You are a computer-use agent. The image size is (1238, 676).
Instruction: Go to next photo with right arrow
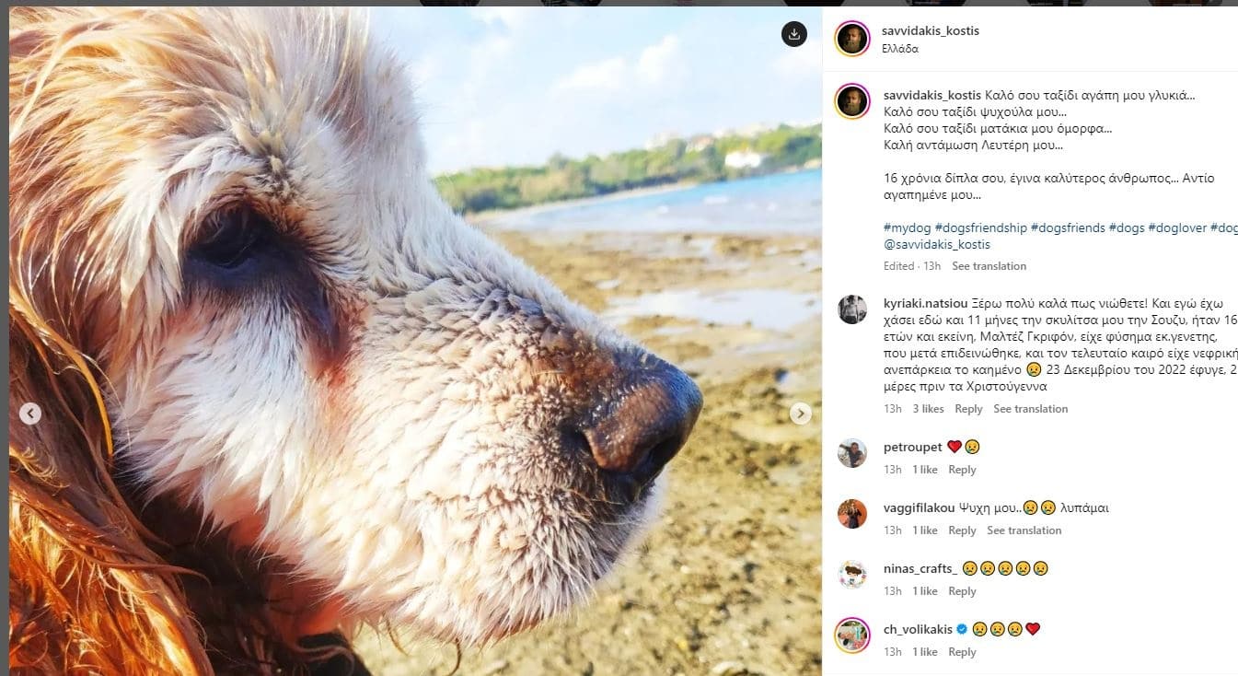[x=801, y=414]
